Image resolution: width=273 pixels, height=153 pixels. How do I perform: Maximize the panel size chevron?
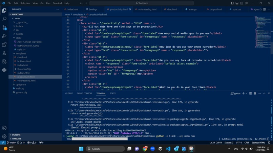[x=264, y=94]
